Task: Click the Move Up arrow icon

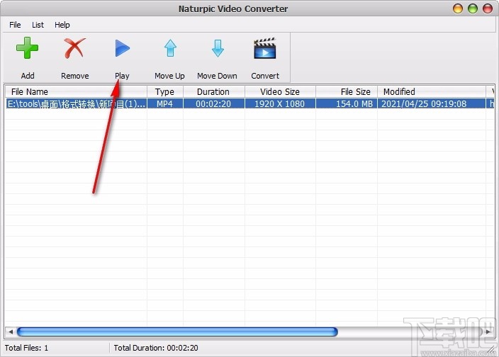Action: coord(170,48)
